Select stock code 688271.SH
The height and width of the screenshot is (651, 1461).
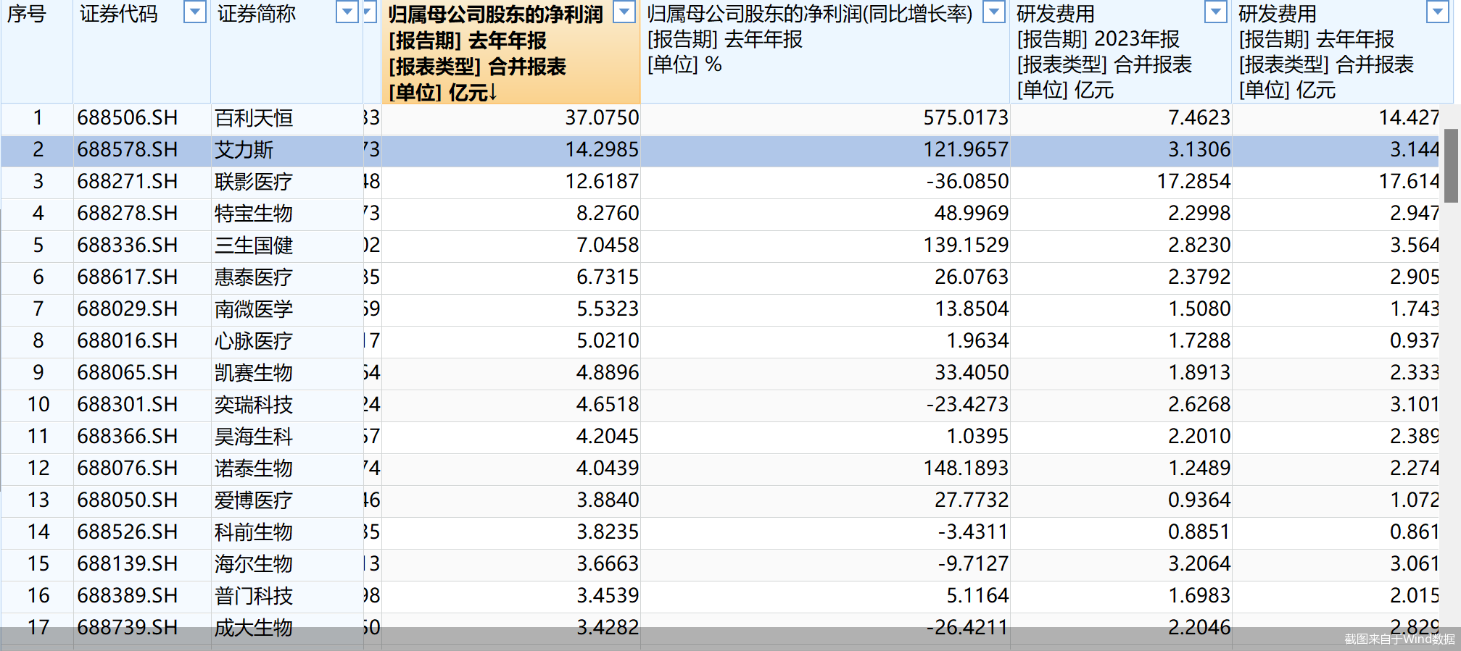[x=128, y=182]
